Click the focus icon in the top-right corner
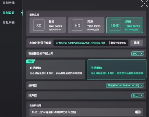The width and height of the screenshot is (149, 117). 144,3
